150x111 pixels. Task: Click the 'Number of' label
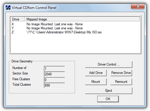19,68
